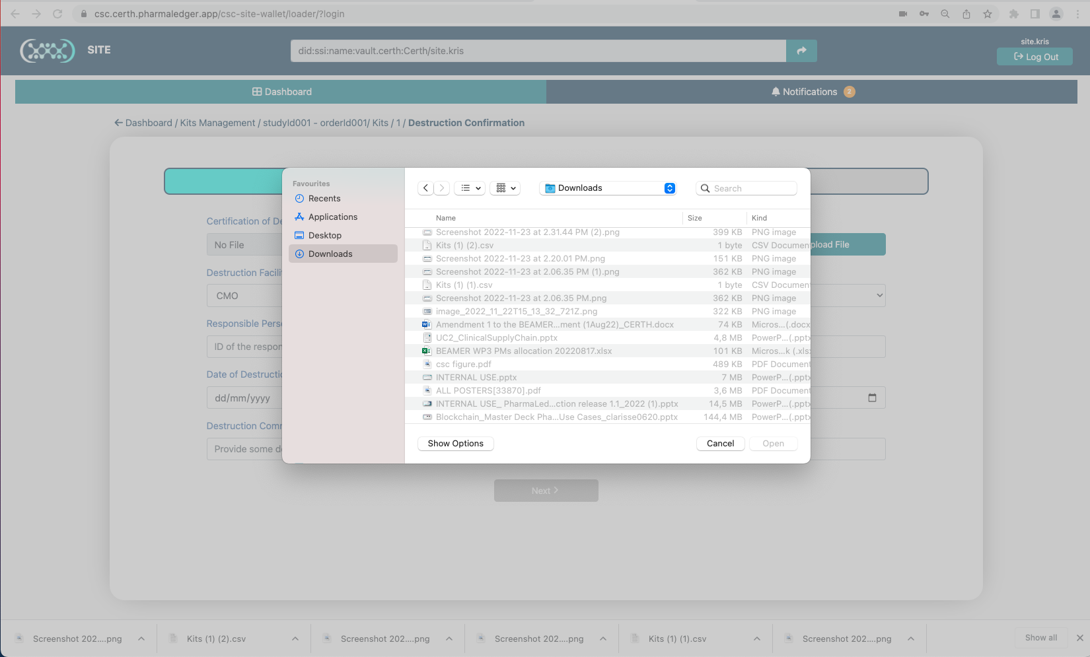The image size is (1090, 657).
Task: Open the camera icon in the address bar
Action: tap(902, 14)
